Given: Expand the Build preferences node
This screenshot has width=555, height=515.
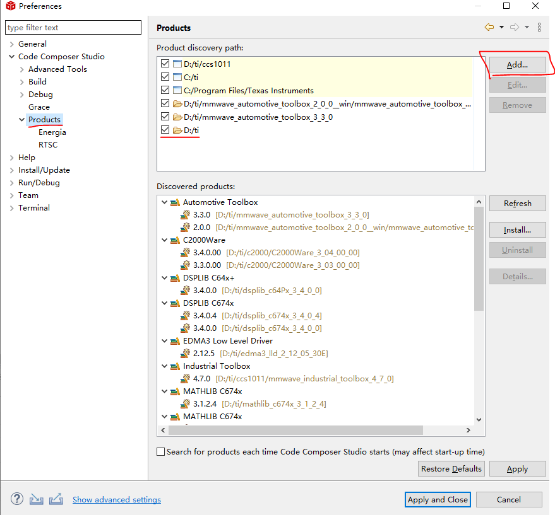Looking at the screenshot, I should tap(22, 82).
